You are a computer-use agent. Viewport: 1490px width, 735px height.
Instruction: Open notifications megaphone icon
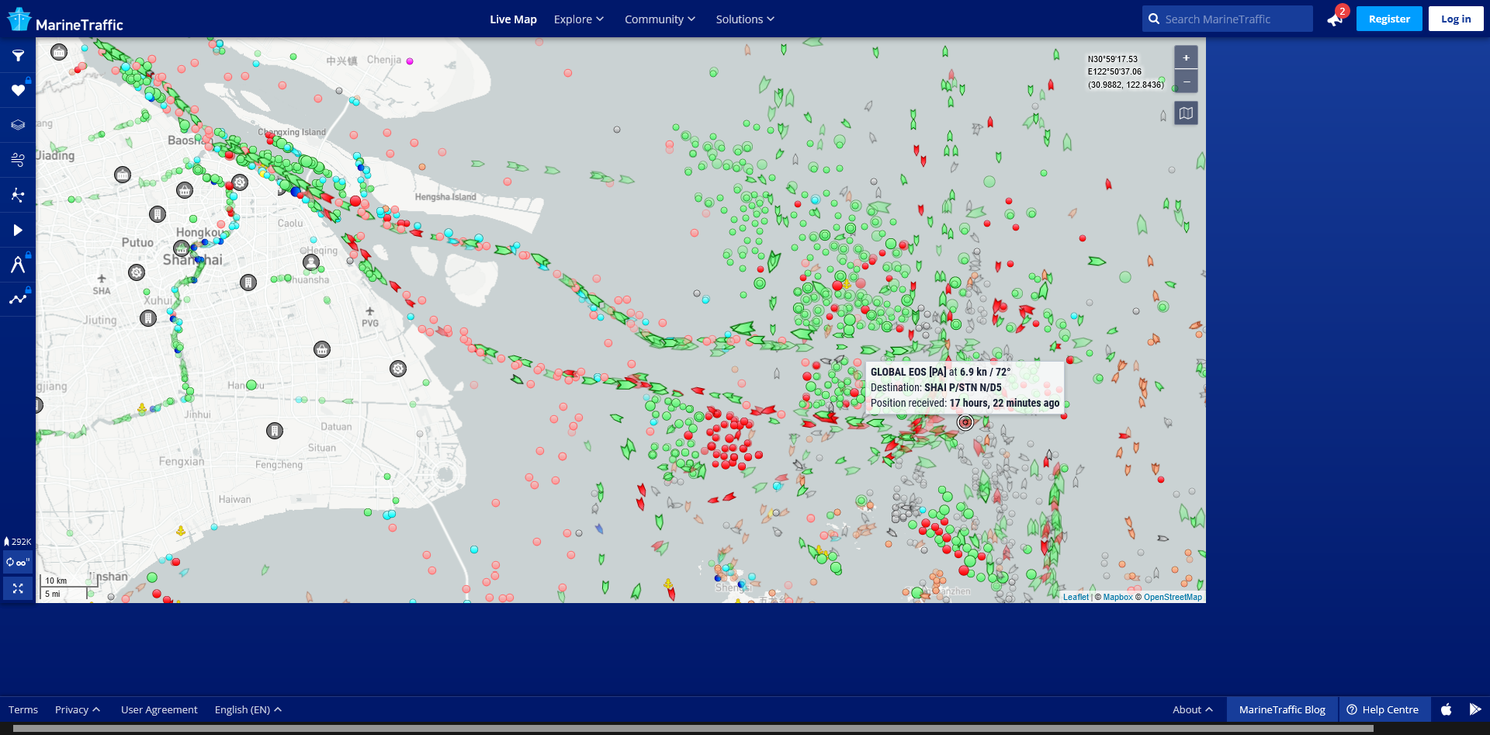(1335, 19)
